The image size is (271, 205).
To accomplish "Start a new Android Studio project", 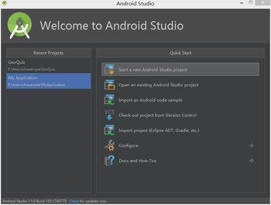I will (181, 69).
